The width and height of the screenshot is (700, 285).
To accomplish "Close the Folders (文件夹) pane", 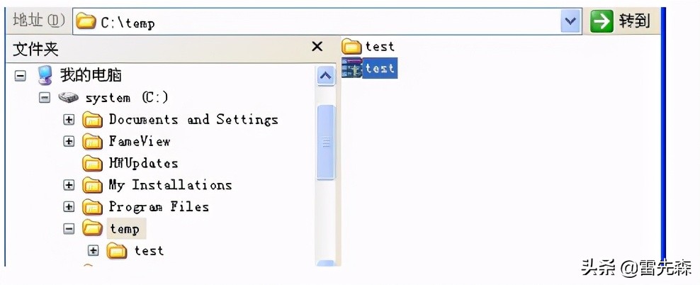I will [x=317, y=47].
